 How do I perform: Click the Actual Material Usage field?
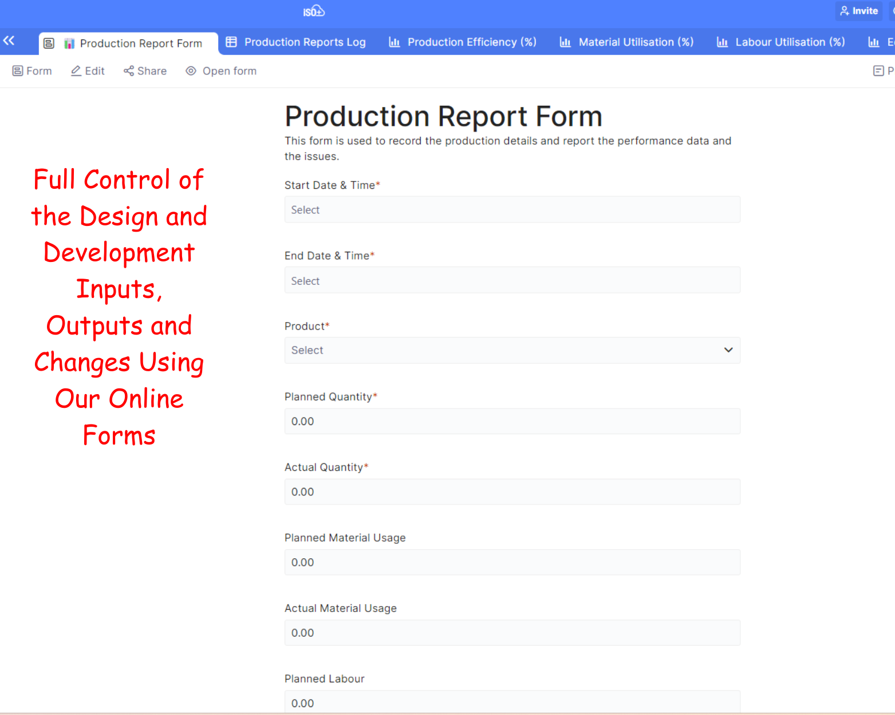click(x=512, y=633)
